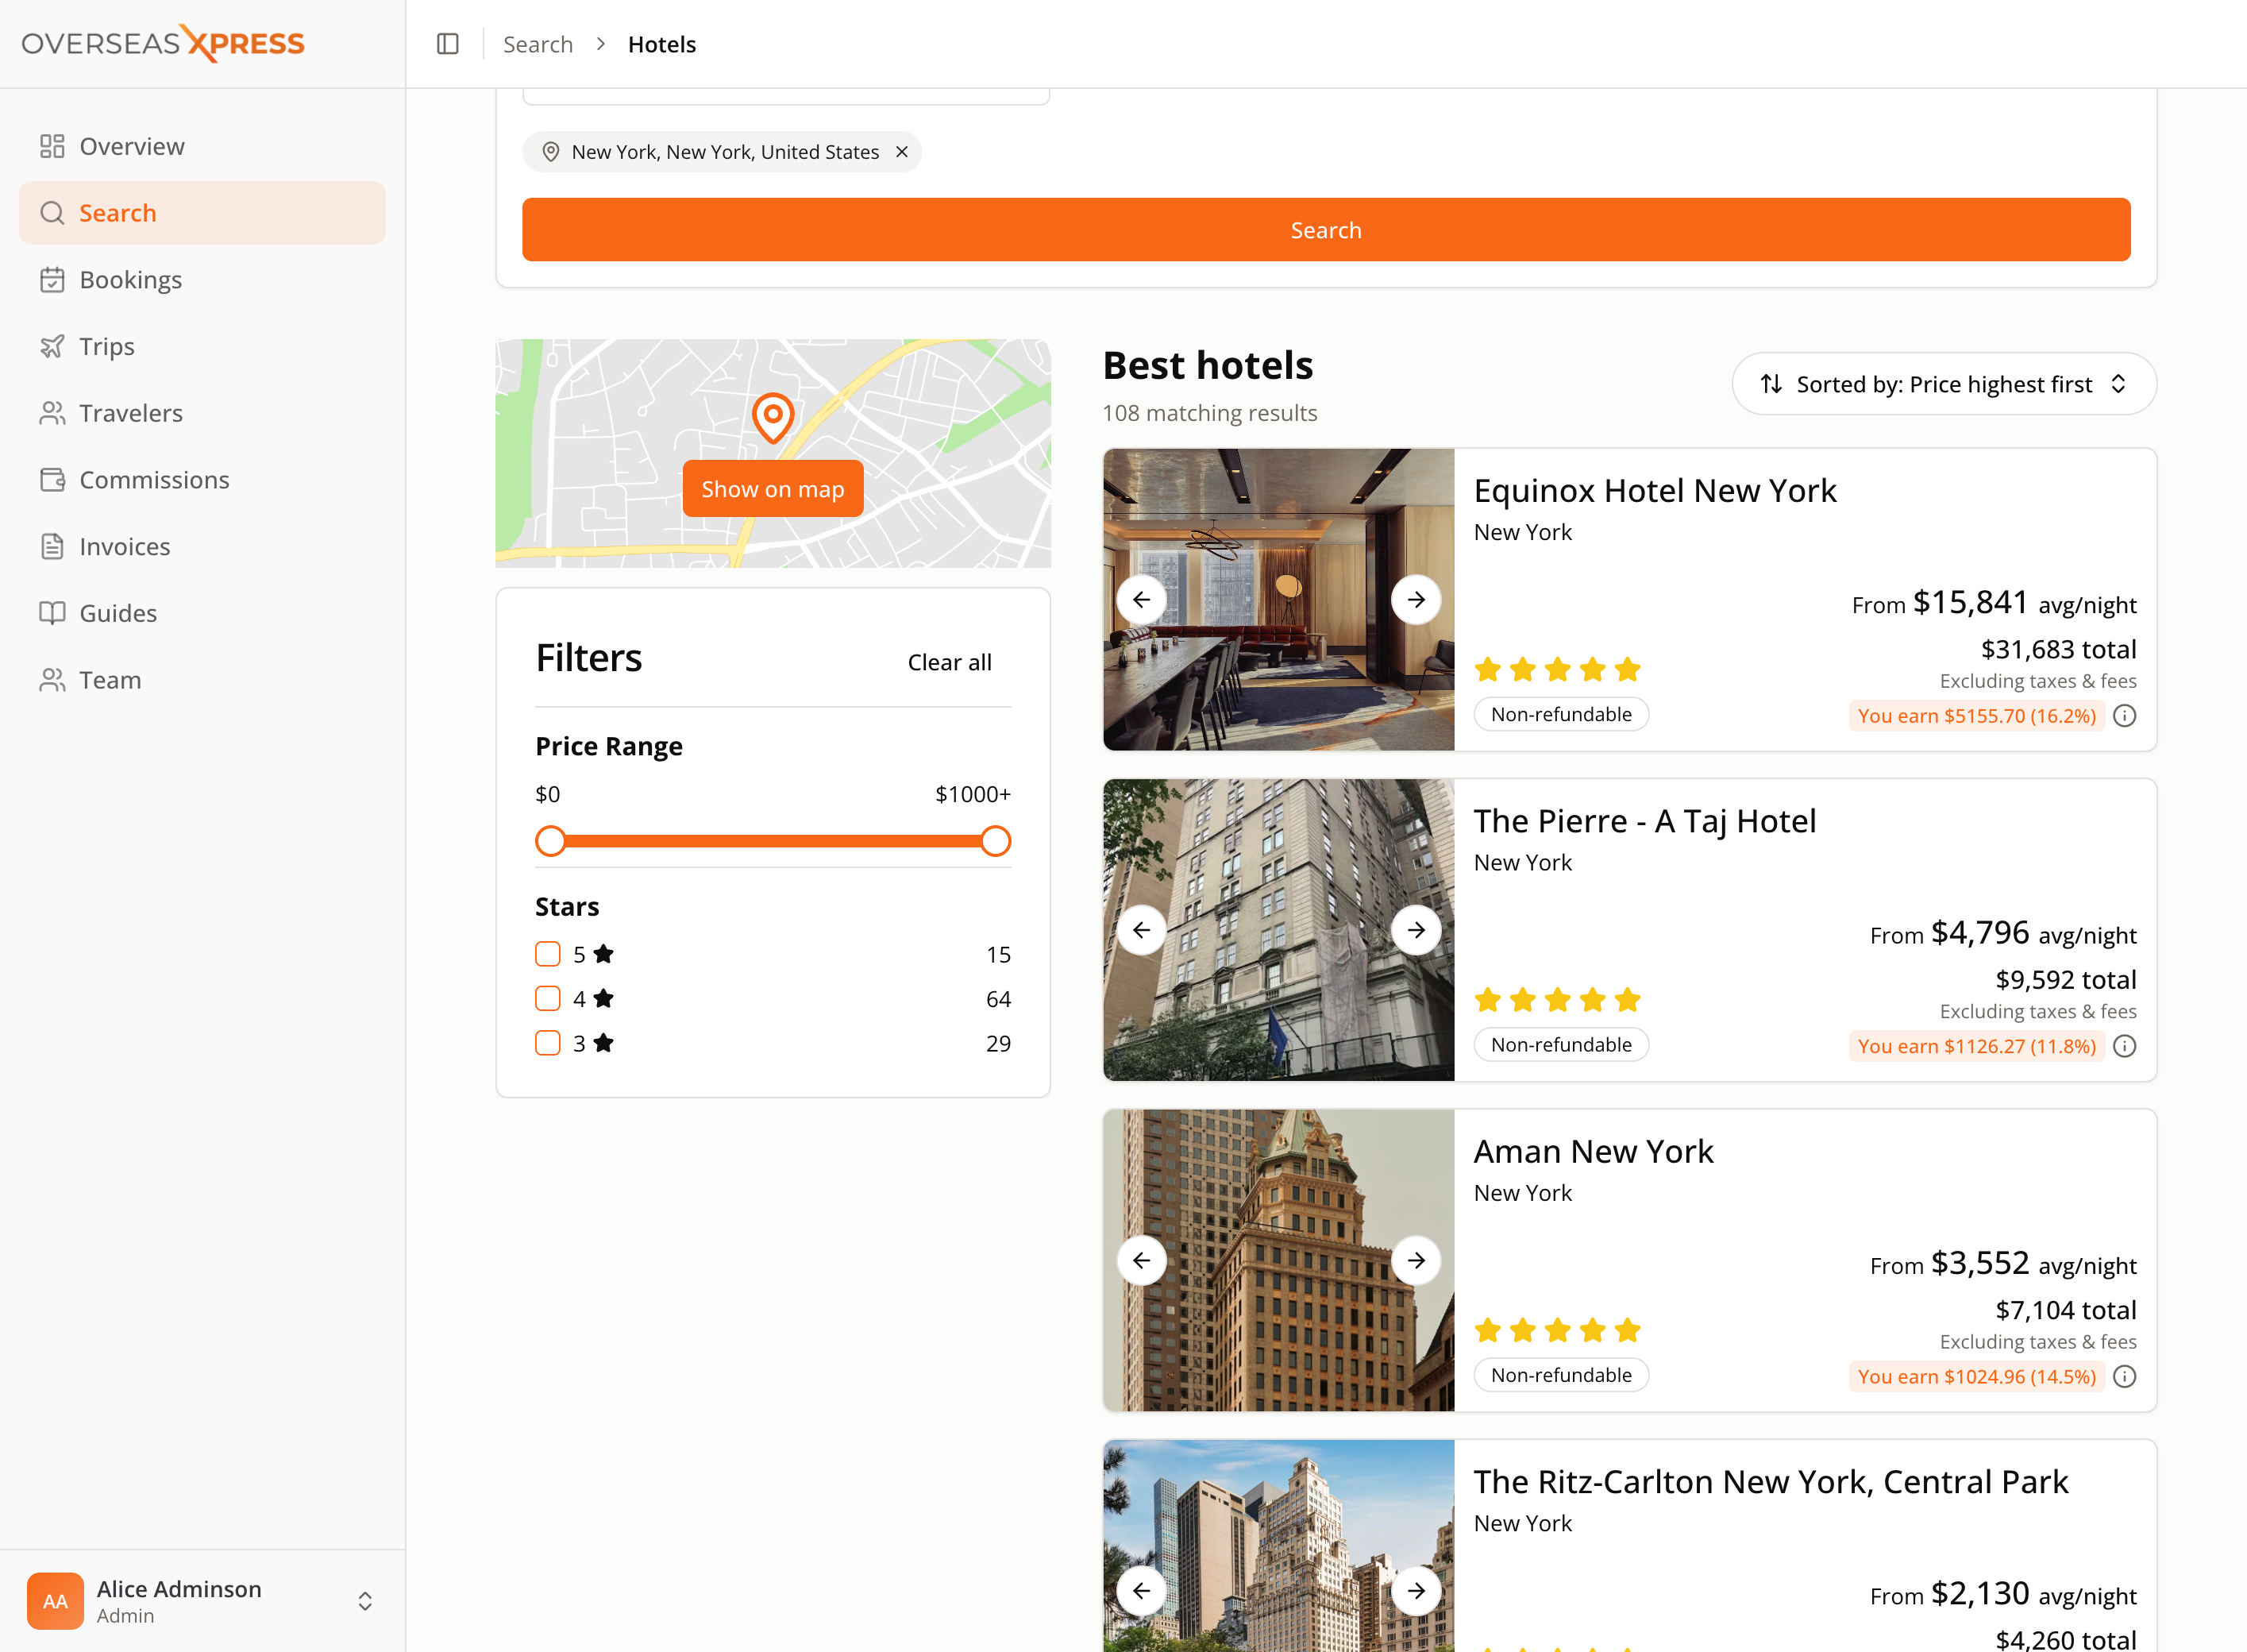Image resolution: width=2247 pixels, height=1652 pixels.
Task: Show previous Aman New York photo
Action: pos(1142,1260)
